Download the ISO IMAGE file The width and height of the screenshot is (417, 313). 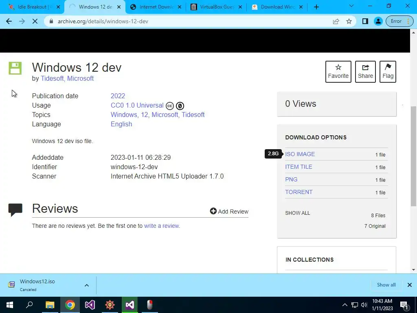300,154
